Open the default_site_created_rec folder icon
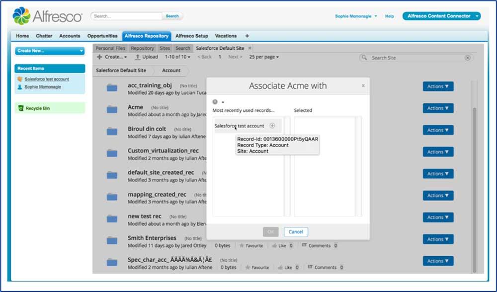Screen dimensions: 497x292 point(112,175)
